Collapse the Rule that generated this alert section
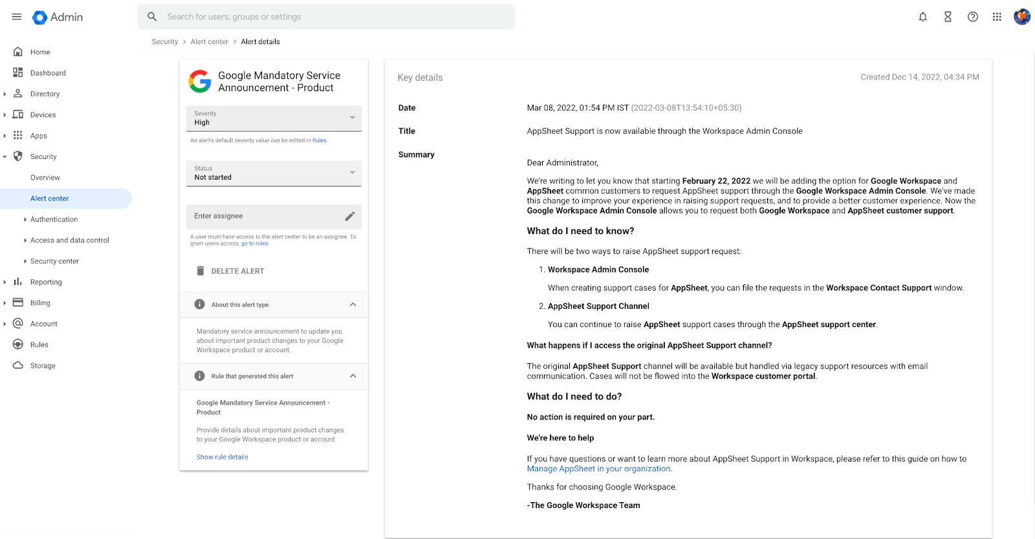 click(x=353, y=376)
